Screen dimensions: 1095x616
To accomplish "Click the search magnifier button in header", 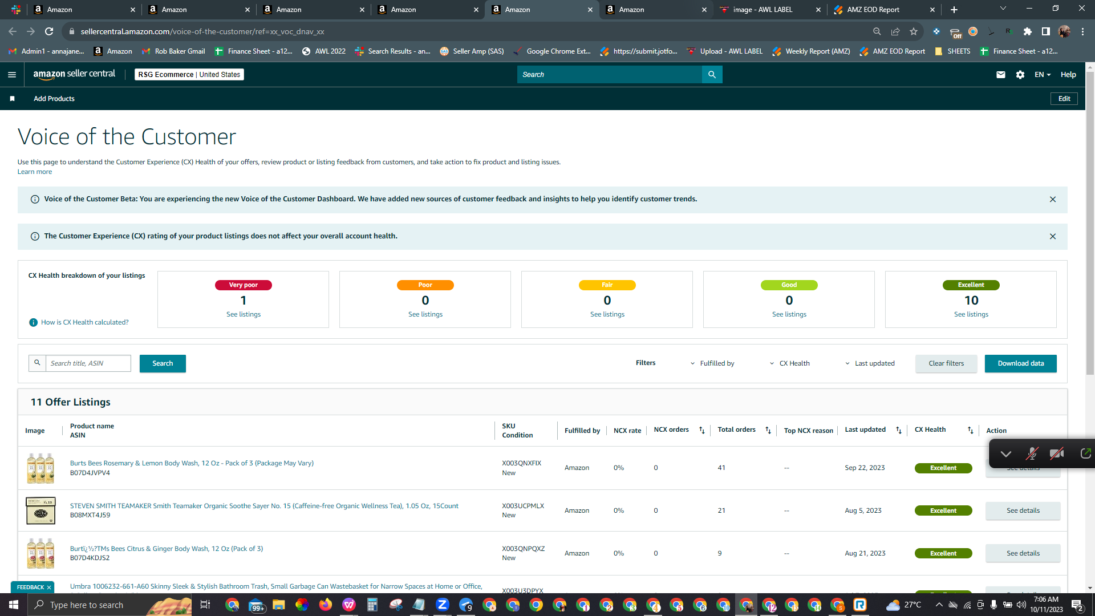I will tap(712, 75).
